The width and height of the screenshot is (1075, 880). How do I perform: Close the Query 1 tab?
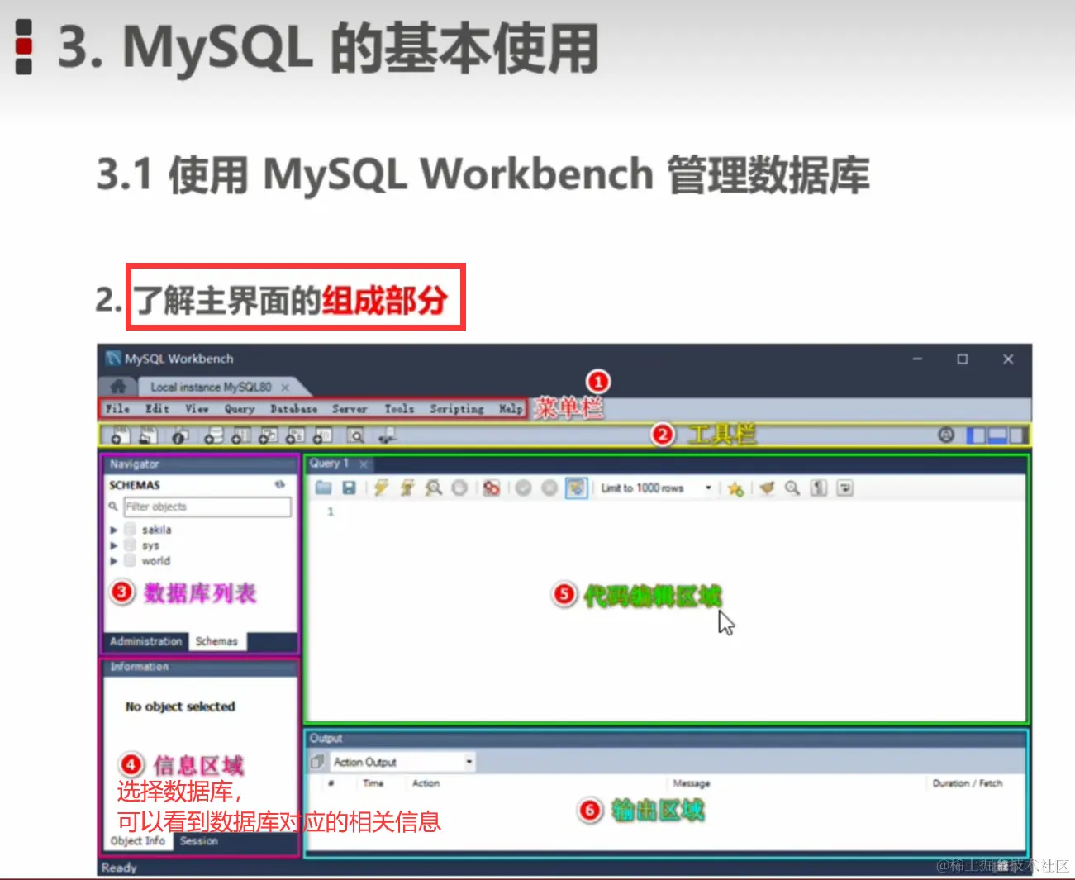[363, 464]
